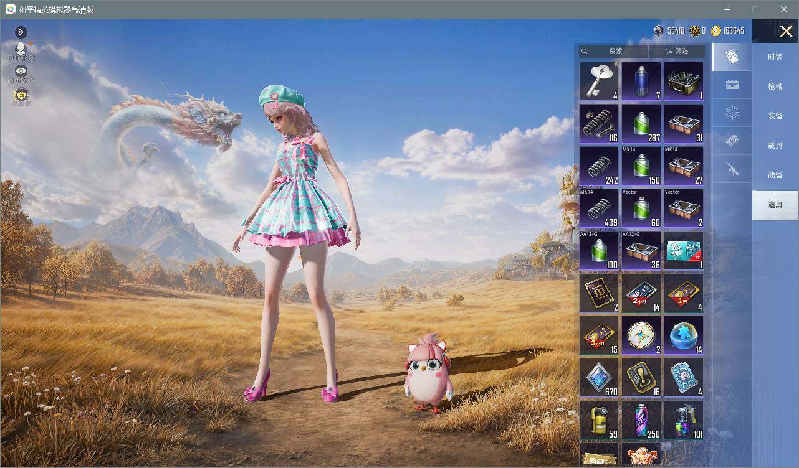Select the fireworks subcategory icon
The width and height of the screenshot is (799, 468).
point(732,113)
